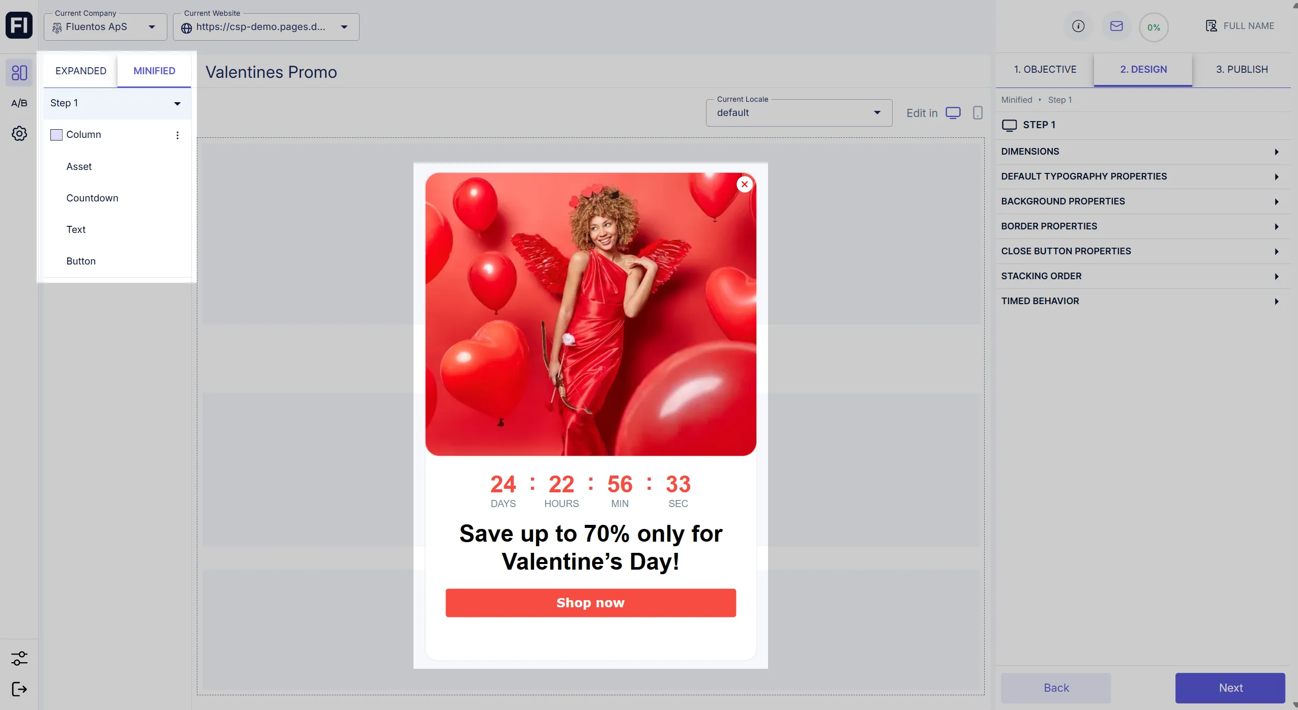
Task: Expand the Step 1 selector
Action: point(116,103)
